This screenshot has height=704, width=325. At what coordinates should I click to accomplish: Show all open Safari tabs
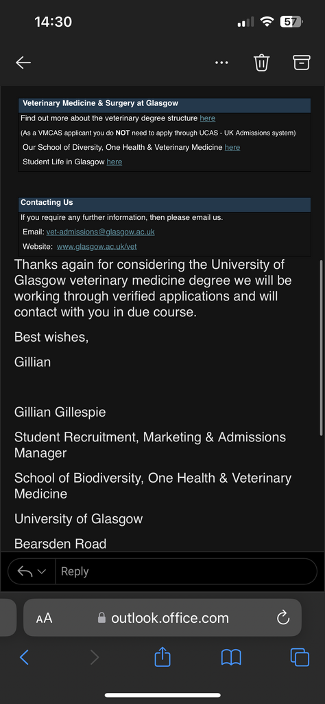[300, 658]
